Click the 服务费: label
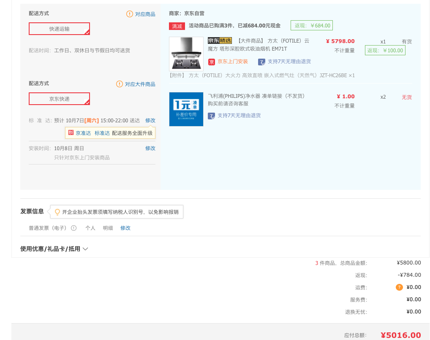This screenshot has width=430, height=340. tap(359, 300)
